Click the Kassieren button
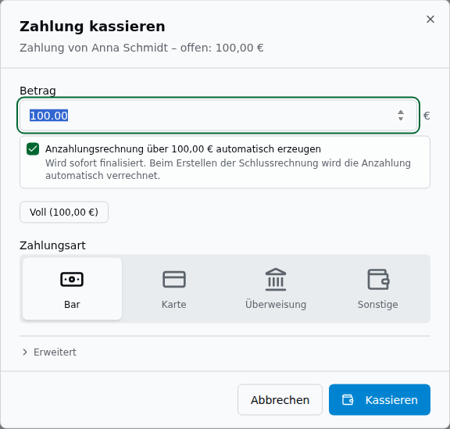The image size is (450, 429). [x=380, y=400]
